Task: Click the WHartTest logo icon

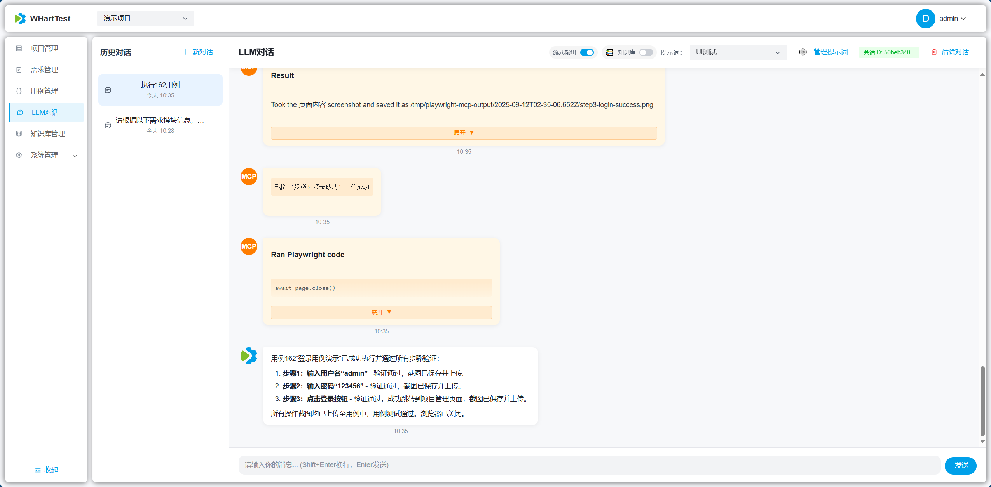Action: tap(20, 18)
